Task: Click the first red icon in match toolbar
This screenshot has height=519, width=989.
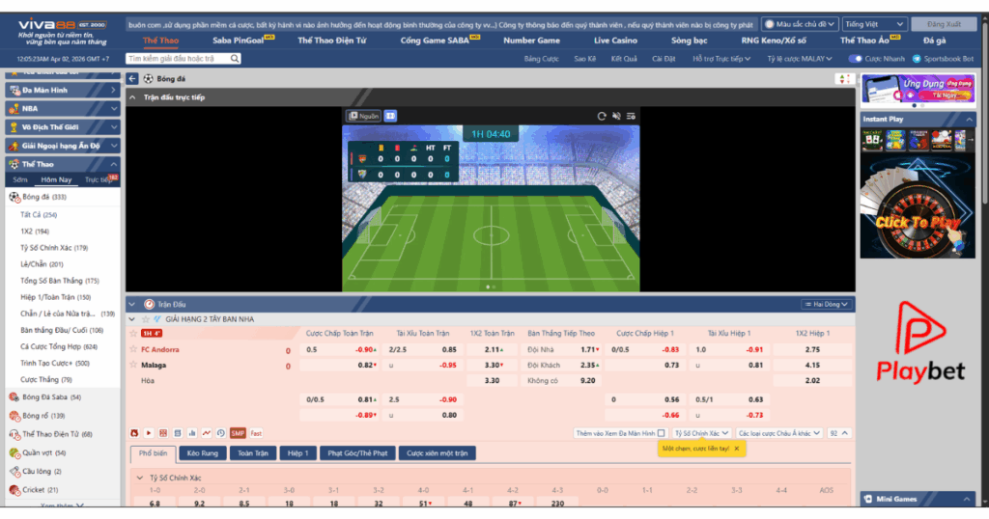Action: (x=134, y=433)
